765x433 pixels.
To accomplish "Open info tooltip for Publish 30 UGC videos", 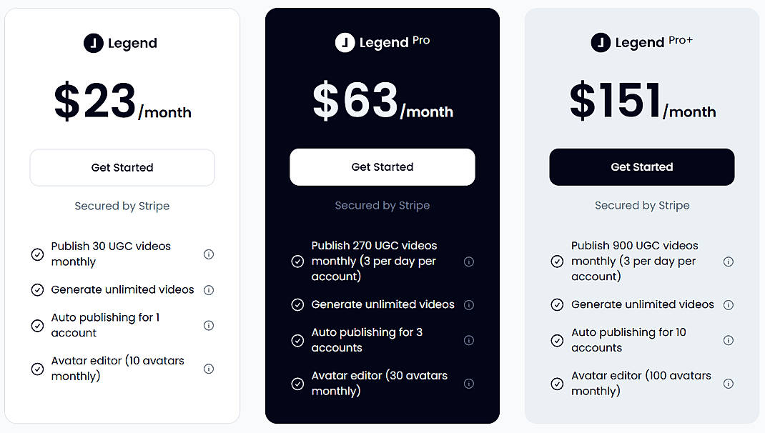I will coord(208,254).
